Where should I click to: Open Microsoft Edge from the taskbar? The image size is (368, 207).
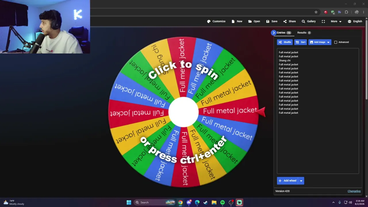click(197, 202)
